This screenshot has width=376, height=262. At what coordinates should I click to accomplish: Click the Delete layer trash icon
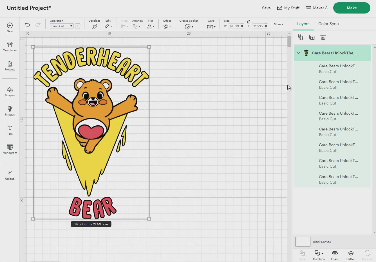[323, 37]
